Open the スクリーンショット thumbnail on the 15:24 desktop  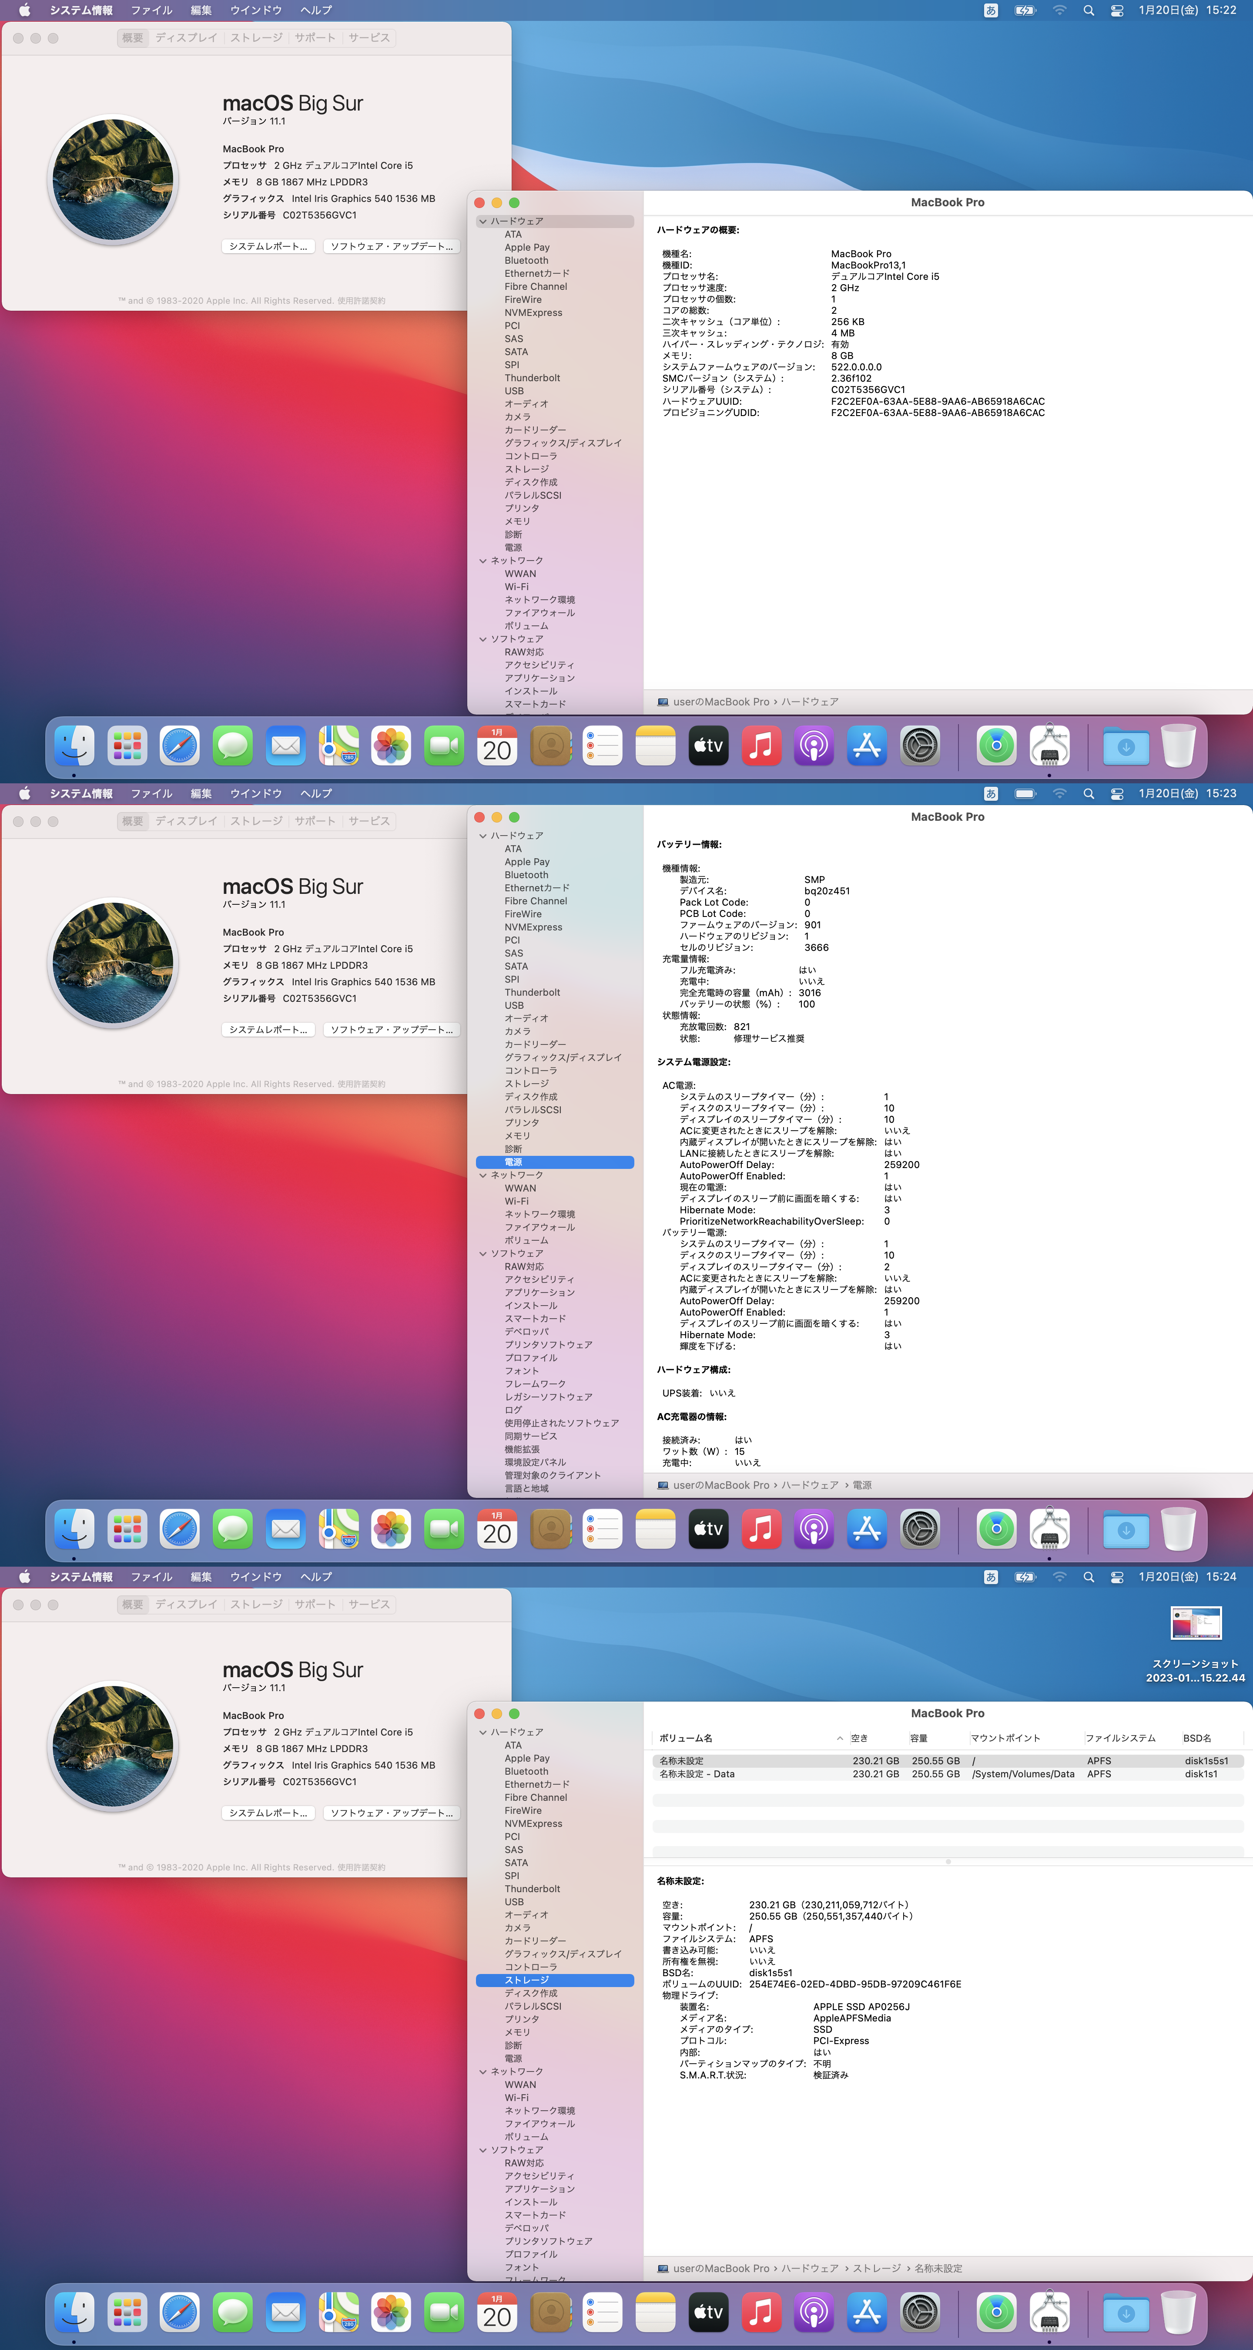tap(1196, 1623)
